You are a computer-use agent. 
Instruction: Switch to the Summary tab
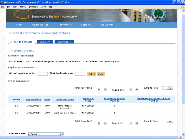(x=45, y=42)
